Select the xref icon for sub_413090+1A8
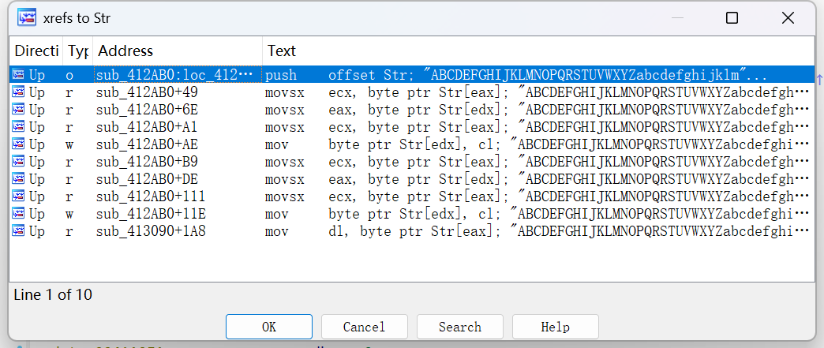824x348 pixels. [19, 230]
